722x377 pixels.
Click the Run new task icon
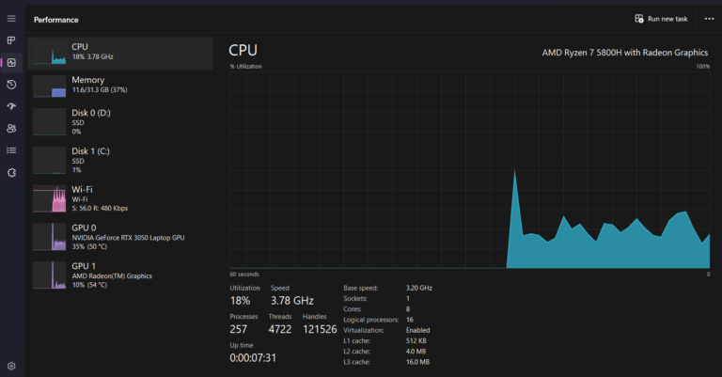(639, 19)
